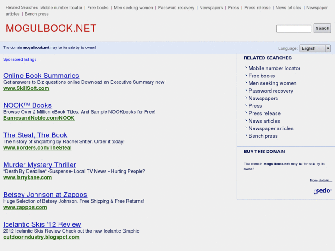Click the Sponsored listings link

coord(20,59)
